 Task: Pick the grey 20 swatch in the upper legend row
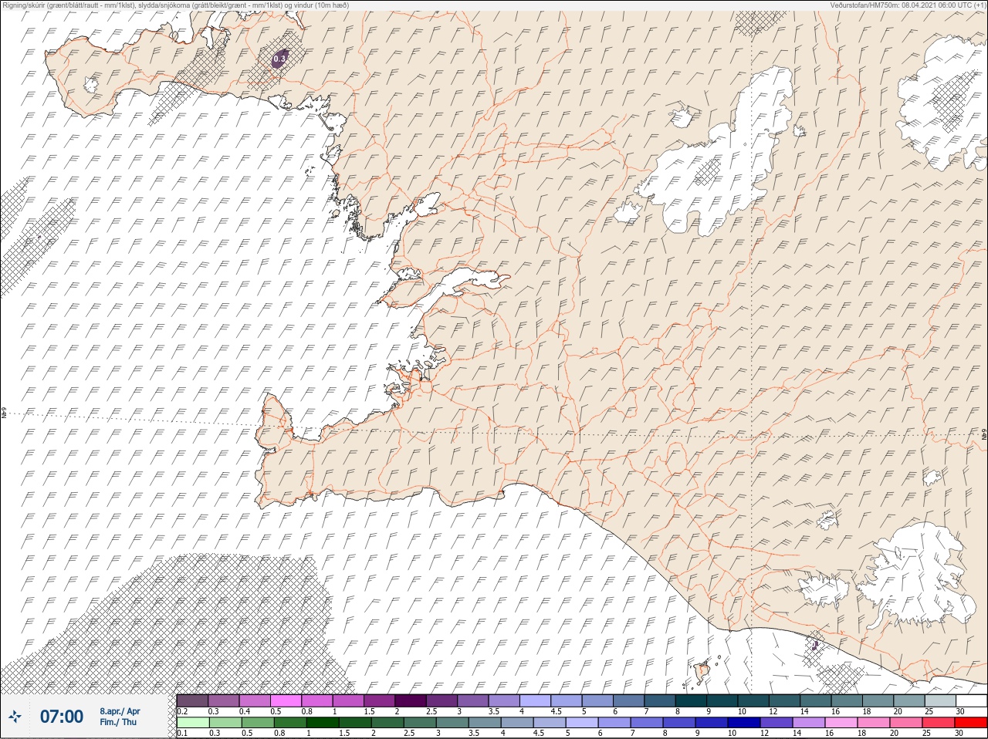pos(909,700)
